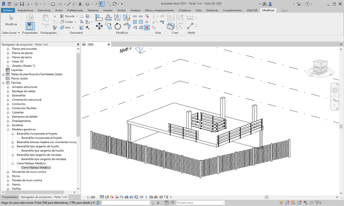Select Cierre Mallazo Metálico family type
This screenshot has width=344, height=206.
click(36, 167)
